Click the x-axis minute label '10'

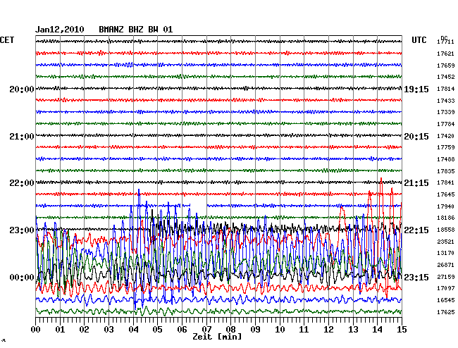(280, 330)
